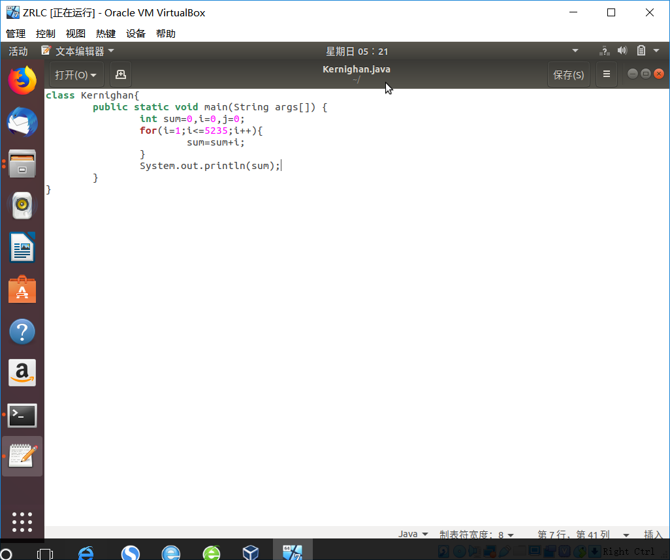Check the network status indicator
This screenshot has width=670, height=560.
tap(604, 51)
